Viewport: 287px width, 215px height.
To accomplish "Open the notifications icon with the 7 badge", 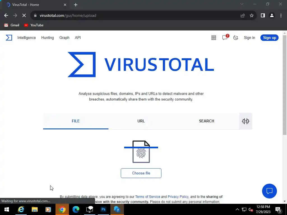I will point(225,37).
